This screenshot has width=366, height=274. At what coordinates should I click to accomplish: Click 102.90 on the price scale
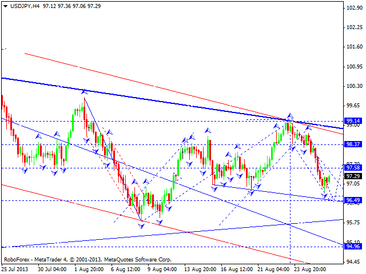355,8
